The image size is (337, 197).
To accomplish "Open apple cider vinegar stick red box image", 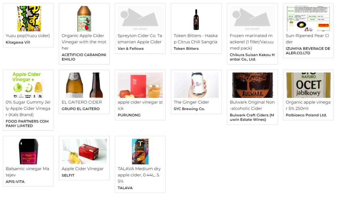I will 140,85.
